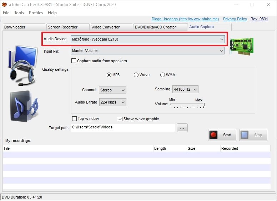Click the Target path field
The width and height of the screenshot is (277, 201).
pyautogui.click(x=123, y=127)
